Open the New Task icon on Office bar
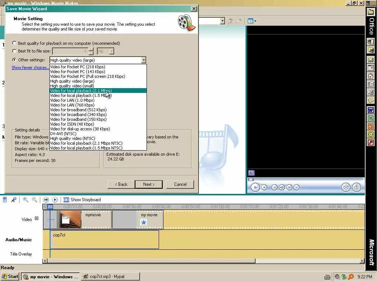The height and width of the screenshot is (282, 377). coord(371,76)
